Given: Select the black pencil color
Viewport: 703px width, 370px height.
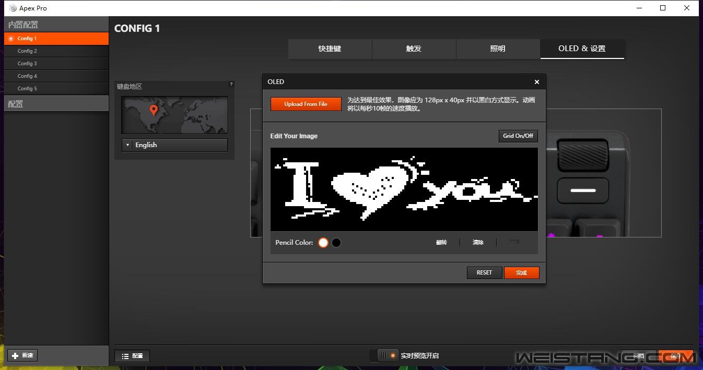Looking at the screenshot, I should (x=336, y=243).
